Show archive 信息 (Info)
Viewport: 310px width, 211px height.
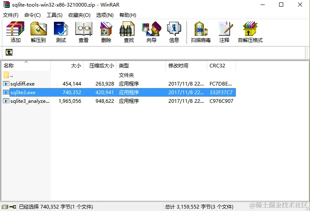(174, 29)
